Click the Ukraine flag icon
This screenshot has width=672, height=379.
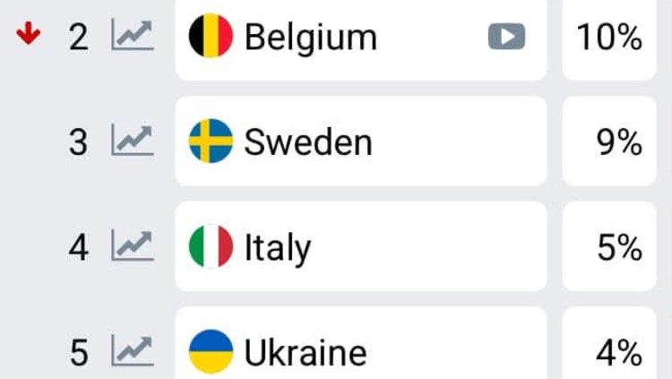[211, 351]
